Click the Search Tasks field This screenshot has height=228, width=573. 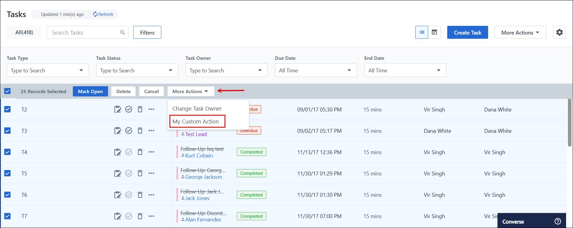[88, 32]
